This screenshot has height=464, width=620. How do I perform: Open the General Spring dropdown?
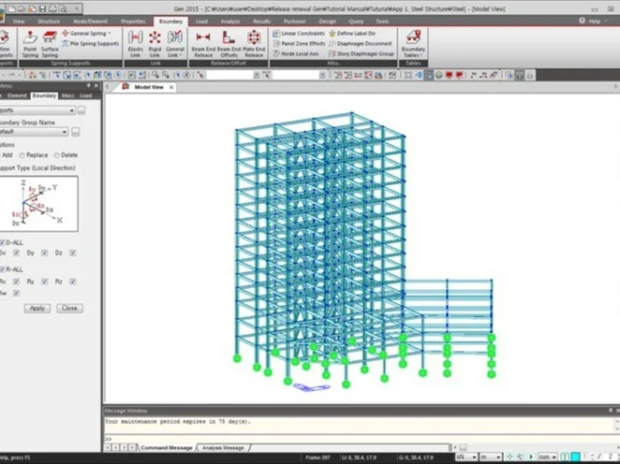coord(91,33)
